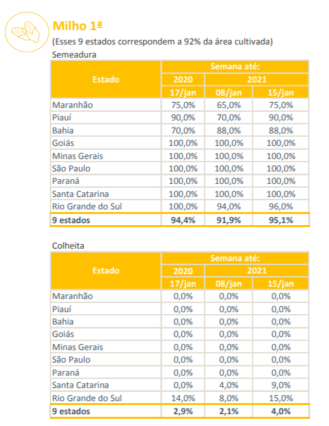Click Rio Grande do Sul's 96,0% value
The height and width of the screenshot is (426, 329).
(x=281, y=207)
